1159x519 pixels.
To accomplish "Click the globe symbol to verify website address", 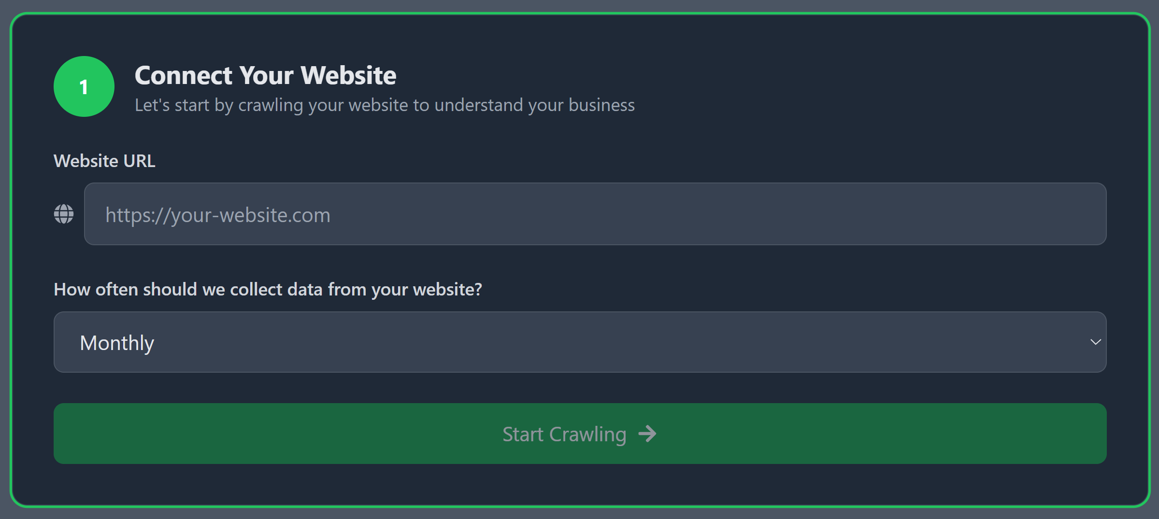I will (63, 214).
